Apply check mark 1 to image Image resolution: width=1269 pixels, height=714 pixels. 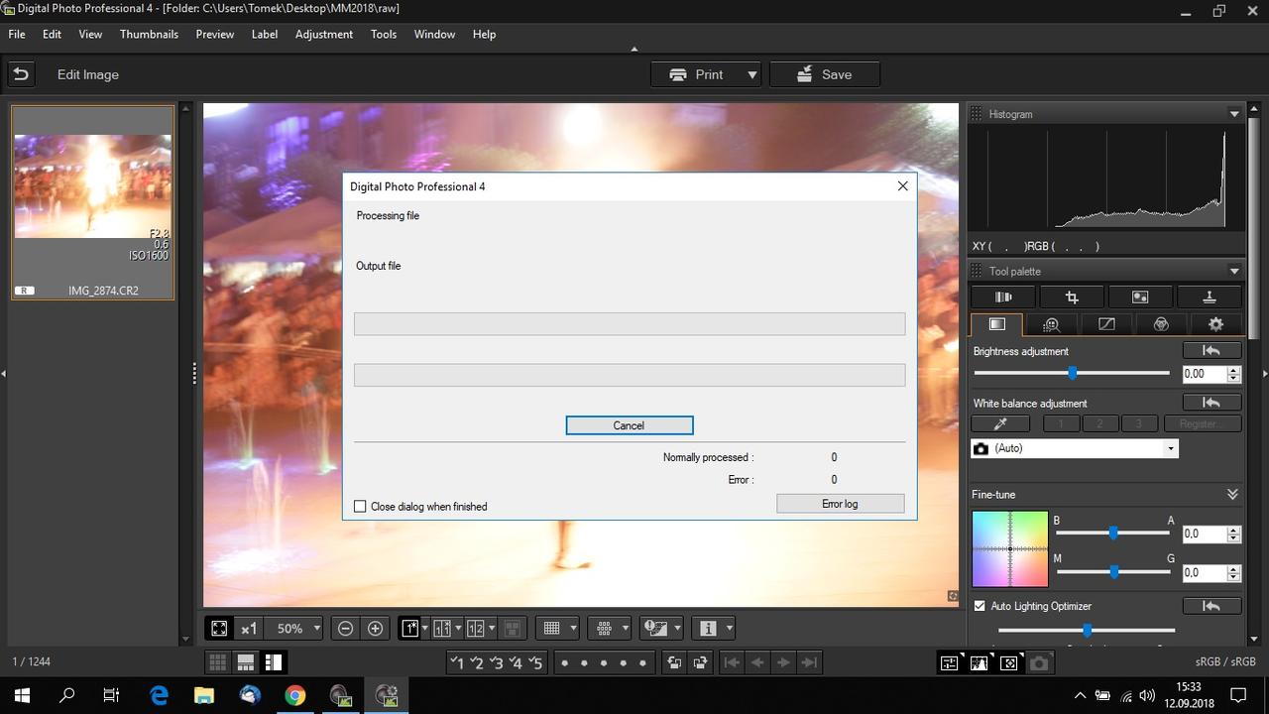click(456, 662)
